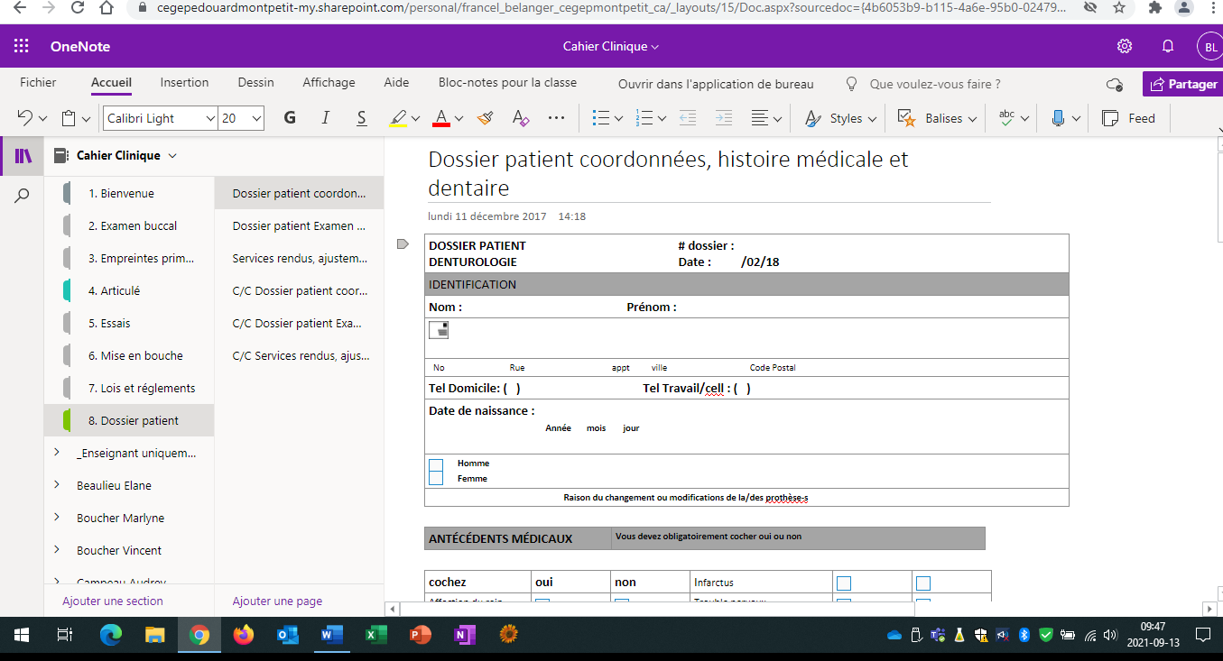Start dictation with the microphone
The width and height of the screenshot is (1223, 661).
point(1059,118)
